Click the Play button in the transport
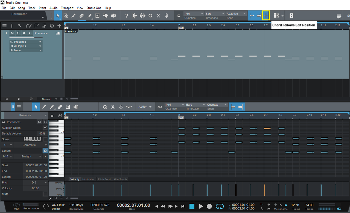350x213 pixels. tap(201, 206)
